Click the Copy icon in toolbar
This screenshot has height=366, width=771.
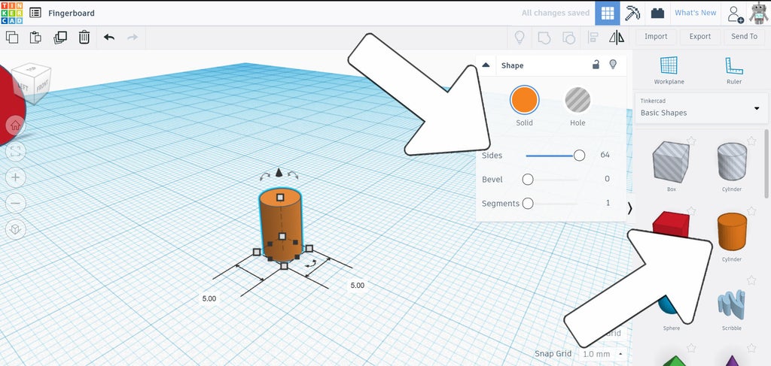tap(12, 38)
